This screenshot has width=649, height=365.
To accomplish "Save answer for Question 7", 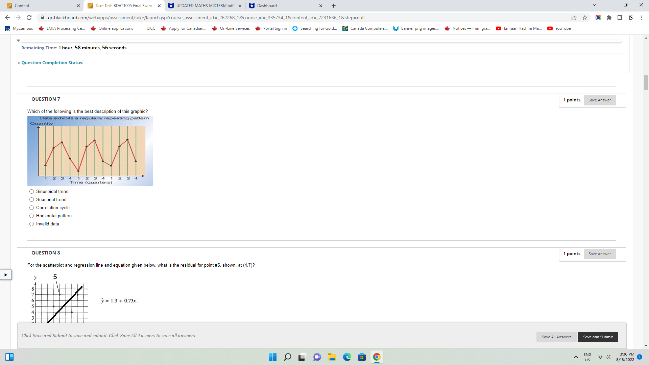I will (599, 100).
